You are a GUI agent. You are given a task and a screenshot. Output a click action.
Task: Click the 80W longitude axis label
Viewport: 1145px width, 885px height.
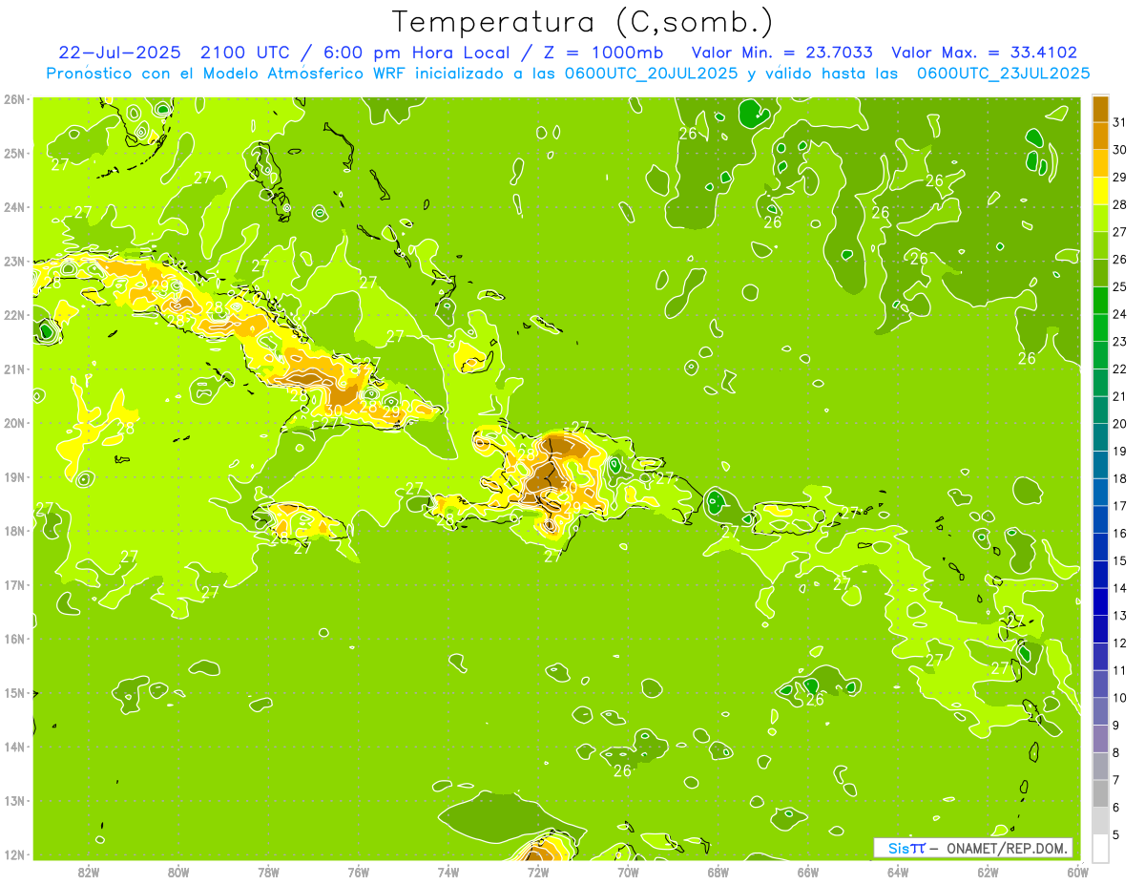[x=178, y=871]
